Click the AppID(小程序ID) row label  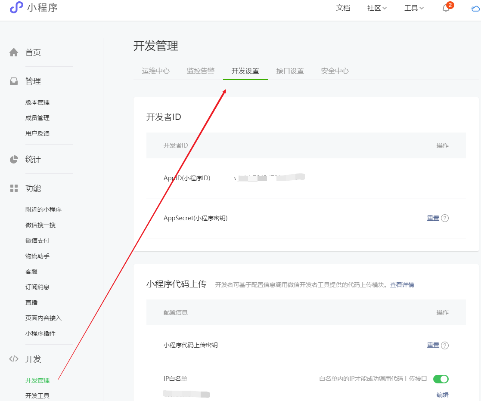click(187, 178)
